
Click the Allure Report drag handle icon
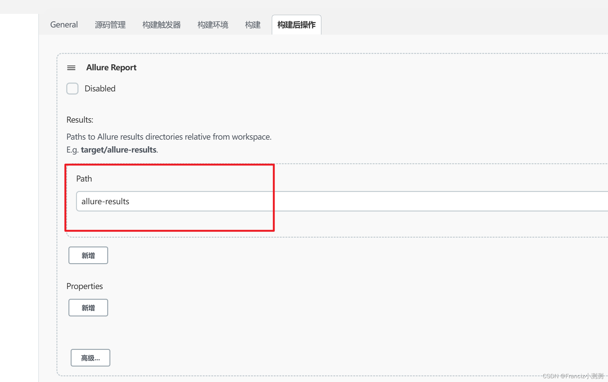tap(71, 68)
